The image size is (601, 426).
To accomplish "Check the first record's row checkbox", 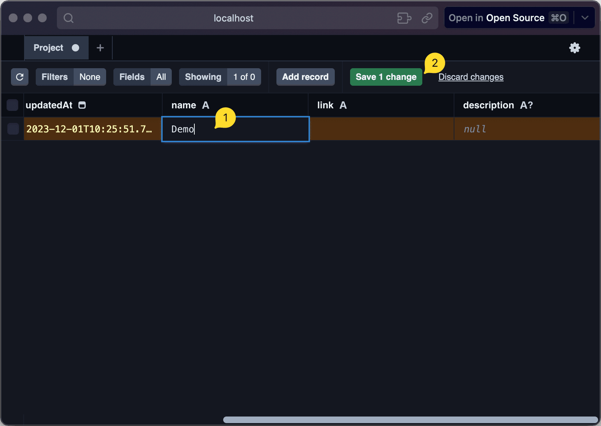I will [13, 129].
